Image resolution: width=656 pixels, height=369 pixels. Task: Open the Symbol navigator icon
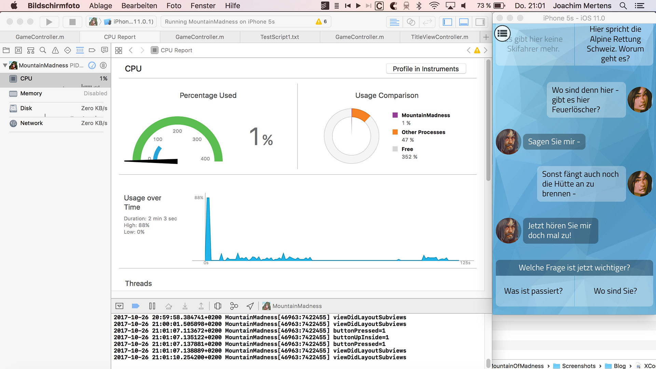31,51
